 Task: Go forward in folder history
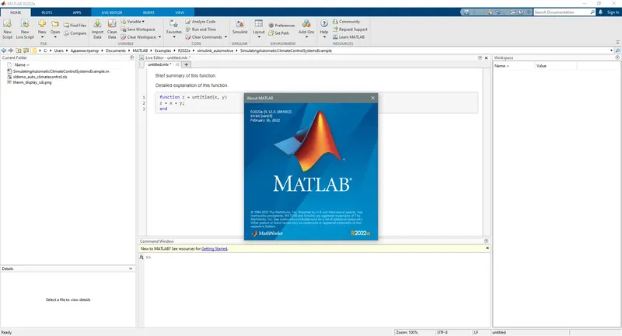[x=11, y=50]
